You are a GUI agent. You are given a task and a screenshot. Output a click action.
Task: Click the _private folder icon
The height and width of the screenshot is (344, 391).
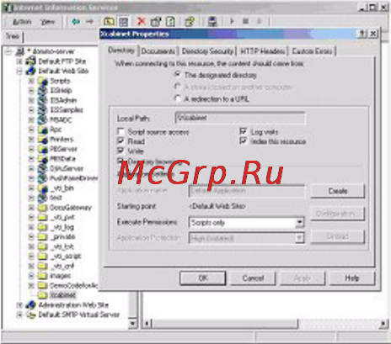pos(43,236)
